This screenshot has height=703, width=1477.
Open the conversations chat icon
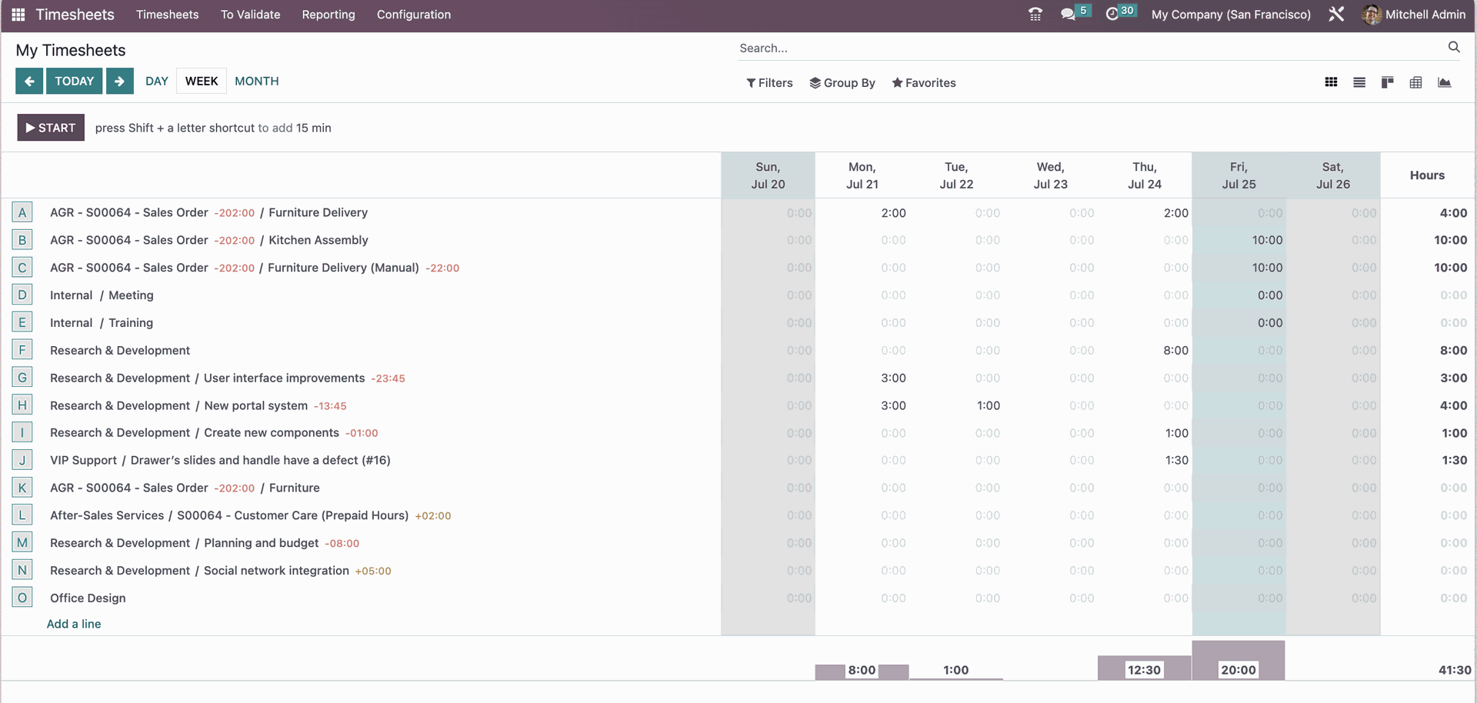point(1068,15)
